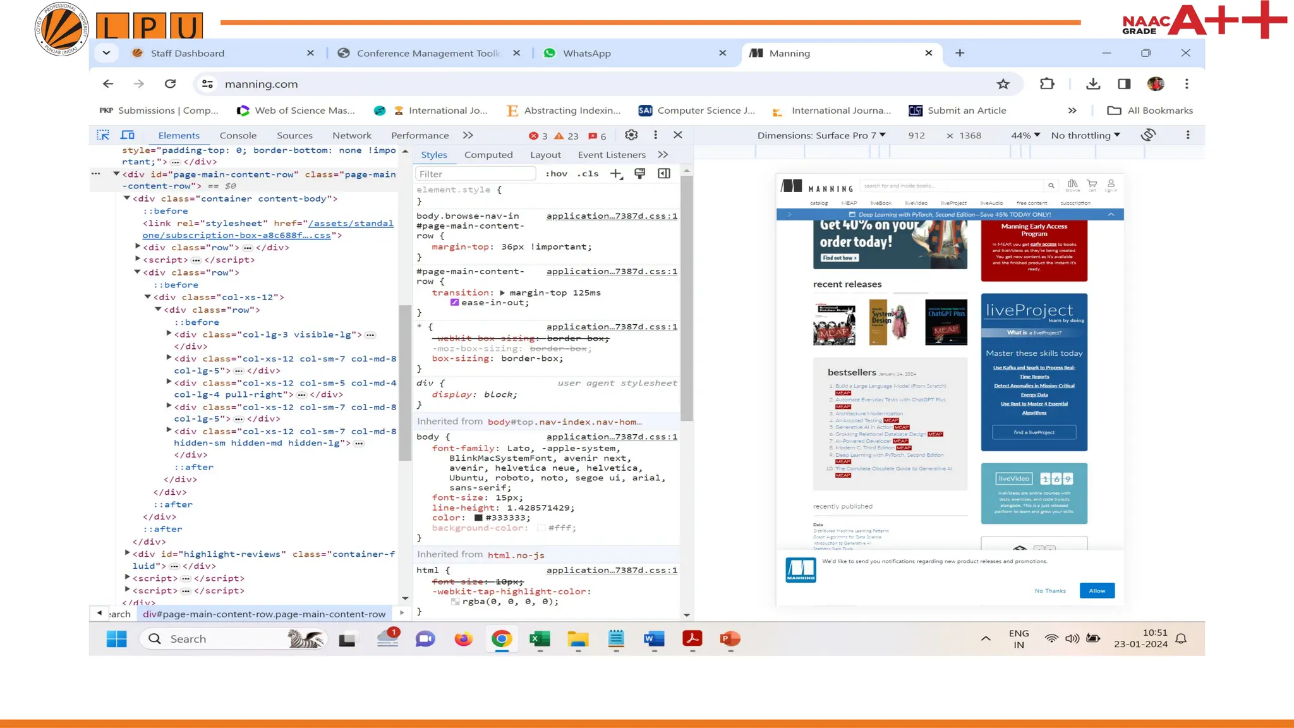1294x728 pixels.
Task: Toggle rendering emulations paintbrush icon
Action: pos(640,174)
